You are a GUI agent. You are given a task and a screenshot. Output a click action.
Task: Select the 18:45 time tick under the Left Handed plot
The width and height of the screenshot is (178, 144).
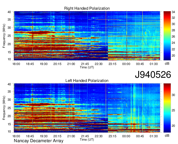[30, 136]
